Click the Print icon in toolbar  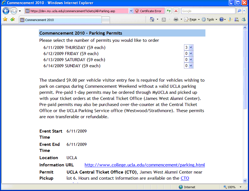(176, 19)
